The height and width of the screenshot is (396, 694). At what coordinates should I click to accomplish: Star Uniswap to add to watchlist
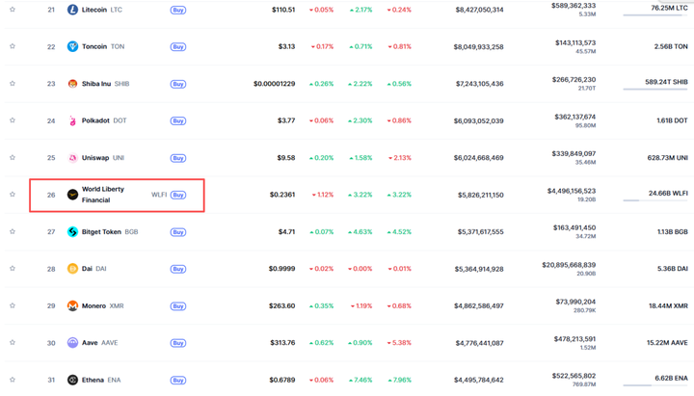click(x=13, y=157)
